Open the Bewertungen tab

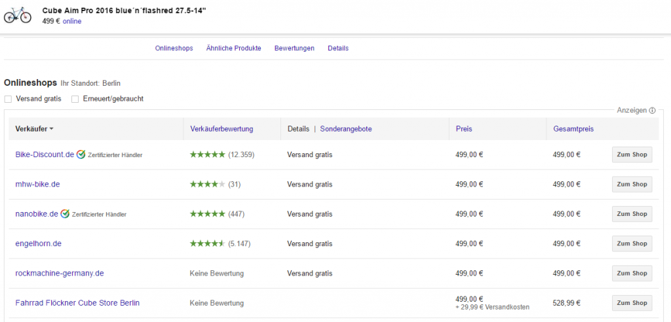(x=294, y=48)
